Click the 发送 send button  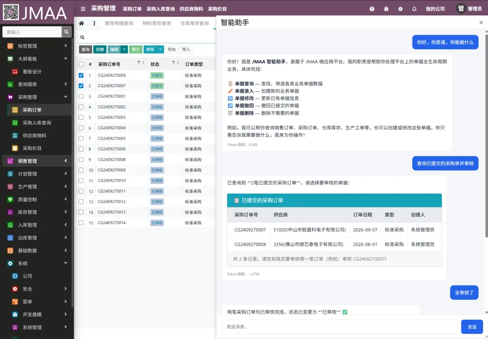pos(472,326)
